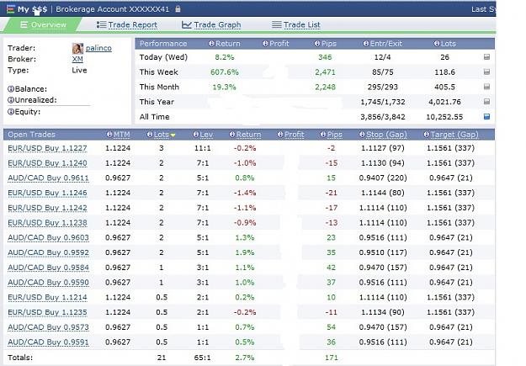Sort open trades by the MTM column
The height and width of the screenshot is (366, 526).
pyautogui.click(x=122, y=135)
